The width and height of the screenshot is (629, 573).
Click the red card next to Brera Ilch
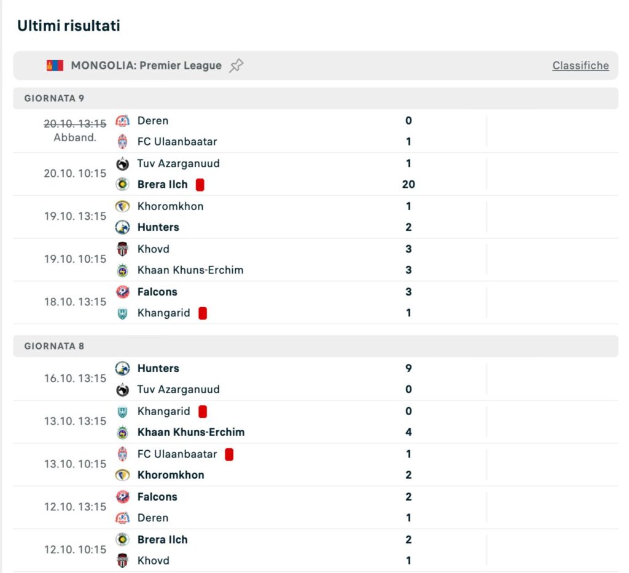click(x=200, y=185)
